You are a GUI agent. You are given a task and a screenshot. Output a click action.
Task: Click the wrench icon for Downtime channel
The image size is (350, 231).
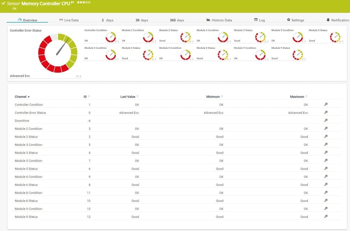(x=326, y=121)
